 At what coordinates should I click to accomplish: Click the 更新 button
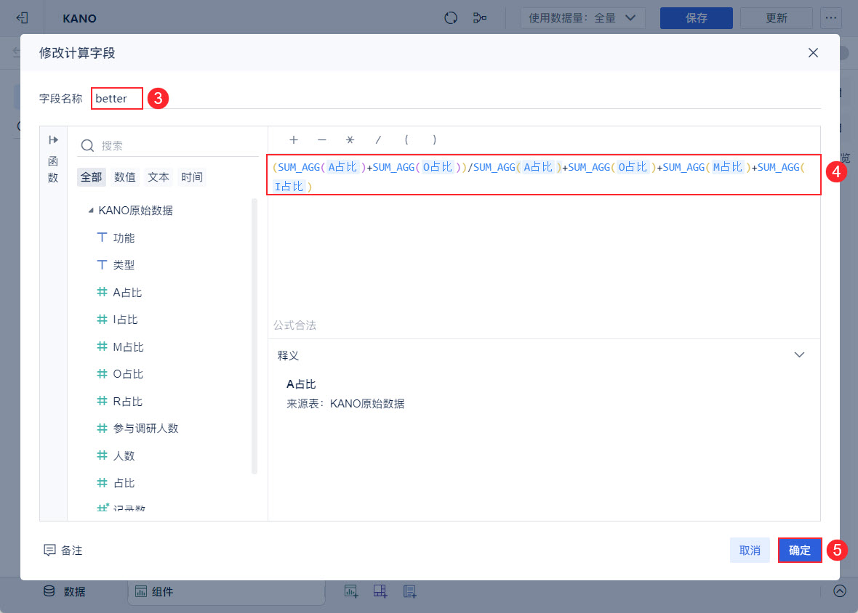(x=776, y=18)
